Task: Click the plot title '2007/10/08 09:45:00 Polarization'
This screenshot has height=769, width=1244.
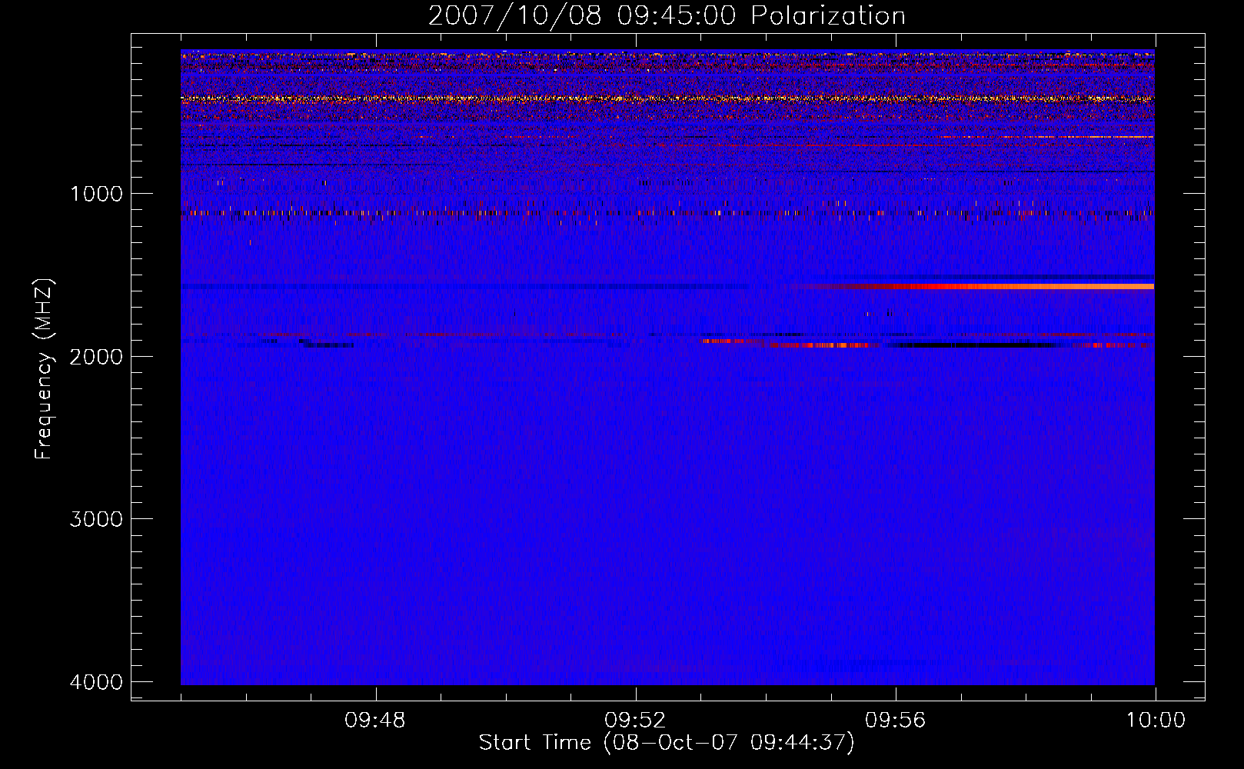Action: point(667,15)
